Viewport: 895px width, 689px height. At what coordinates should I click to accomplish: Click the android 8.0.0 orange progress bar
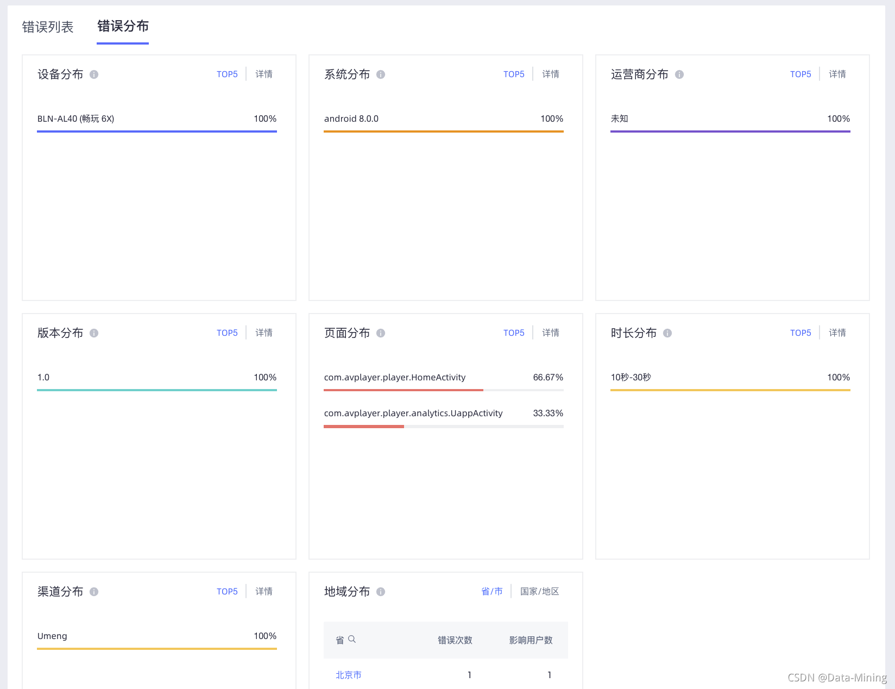point(443,131)
